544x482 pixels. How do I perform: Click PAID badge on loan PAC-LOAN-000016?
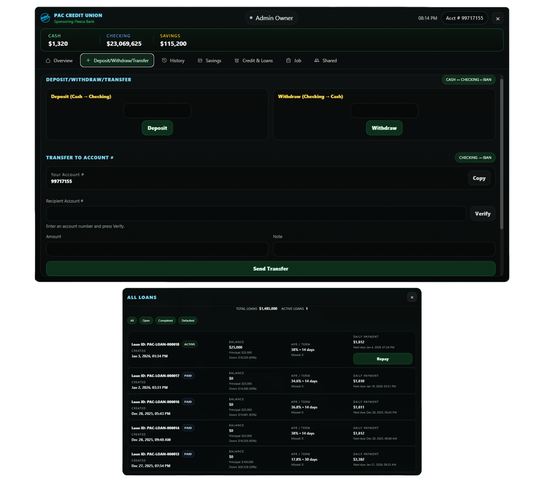coord(188,402)
